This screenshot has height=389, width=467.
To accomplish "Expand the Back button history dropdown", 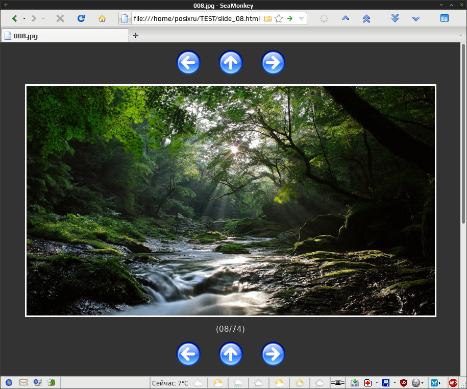I will point(24,18).
